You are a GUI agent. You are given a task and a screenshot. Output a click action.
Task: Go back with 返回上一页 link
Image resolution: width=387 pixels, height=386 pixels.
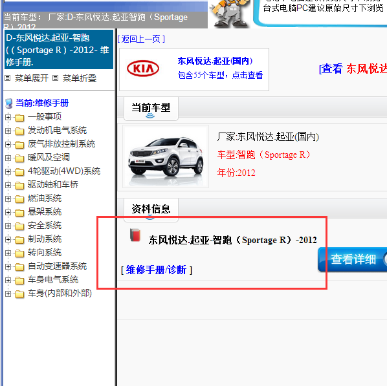pyautogui.click(x=141, y=39)
